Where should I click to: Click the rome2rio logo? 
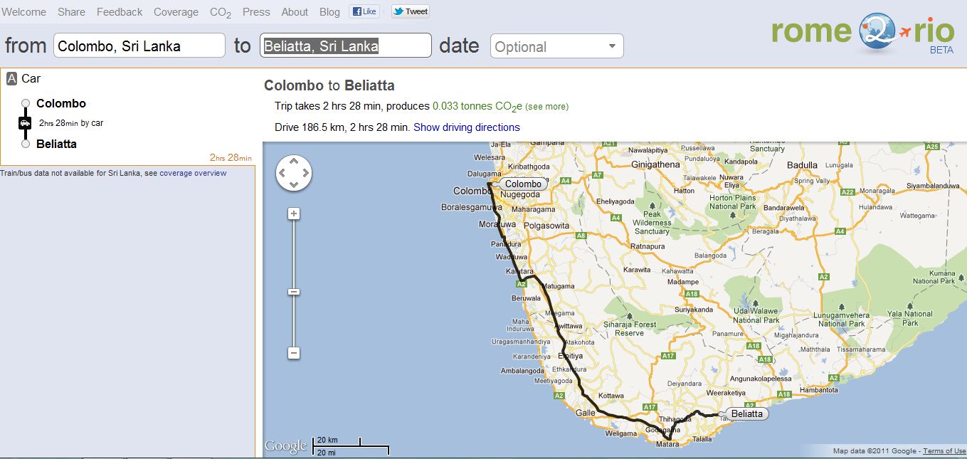[x=861, y=33]
